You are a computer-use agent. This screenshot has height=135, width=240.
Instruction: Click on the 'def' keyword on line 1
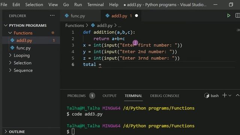(87, 32)
